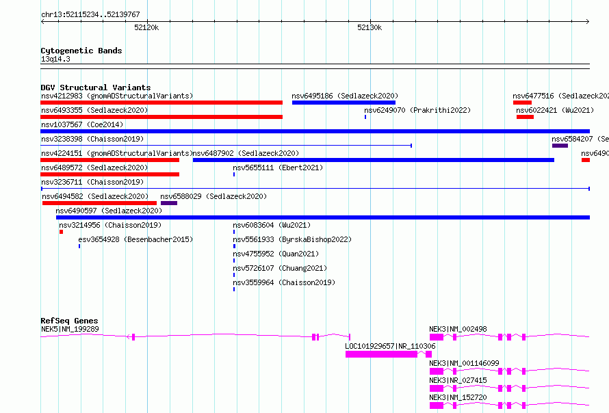Image resolution: width=609 pixels, height=413 pixels.
Task: Select variant label nsv3214956 (Chaisson2019)
Action: tap(110, 225)
